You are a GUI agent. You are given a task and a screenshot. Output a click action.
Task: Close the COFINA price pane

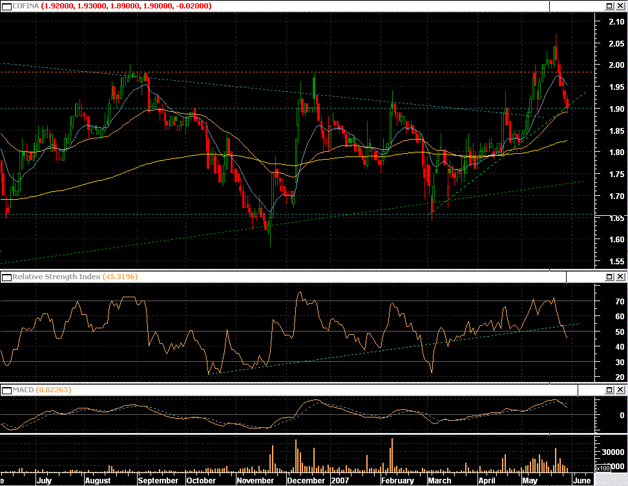point(620,6)
